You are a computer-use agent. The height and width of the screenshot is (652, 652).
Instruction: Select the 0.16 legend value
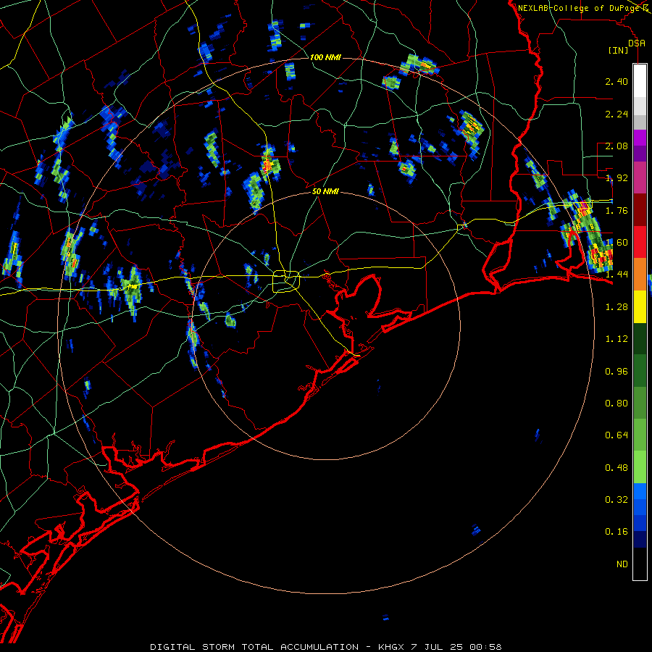click(x=617, y=532)
